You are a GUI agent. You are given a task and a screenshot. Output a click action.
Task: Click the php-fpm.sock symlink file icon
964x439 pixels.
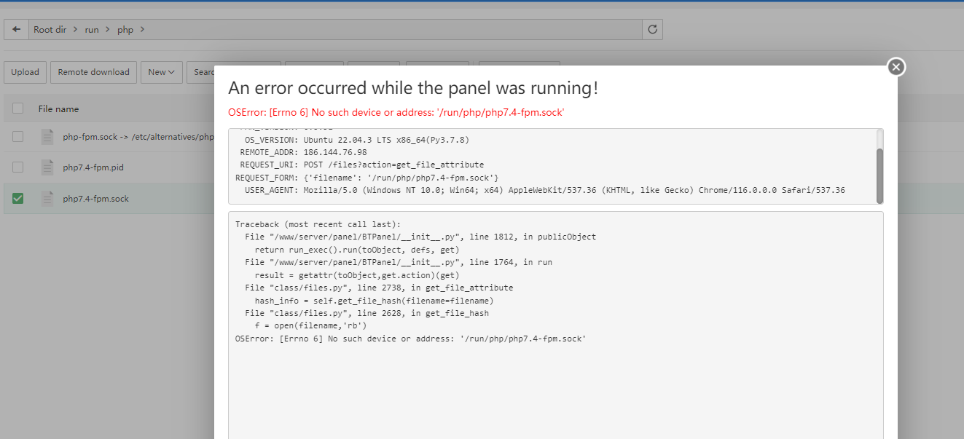coord(47,137)
